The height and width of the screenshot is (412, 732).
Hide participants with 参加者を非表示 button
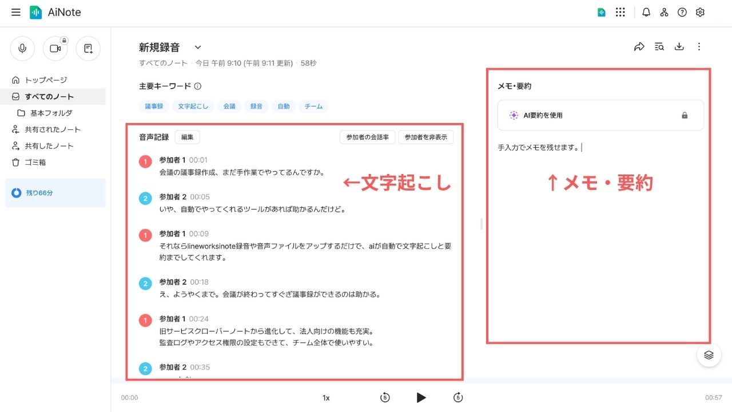pos(425,137)
